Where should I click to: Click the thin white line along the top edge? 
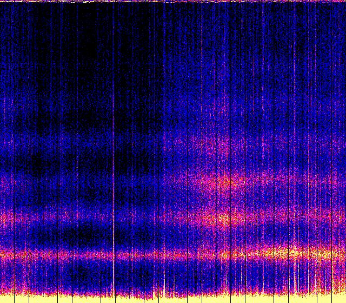(173, 2)
